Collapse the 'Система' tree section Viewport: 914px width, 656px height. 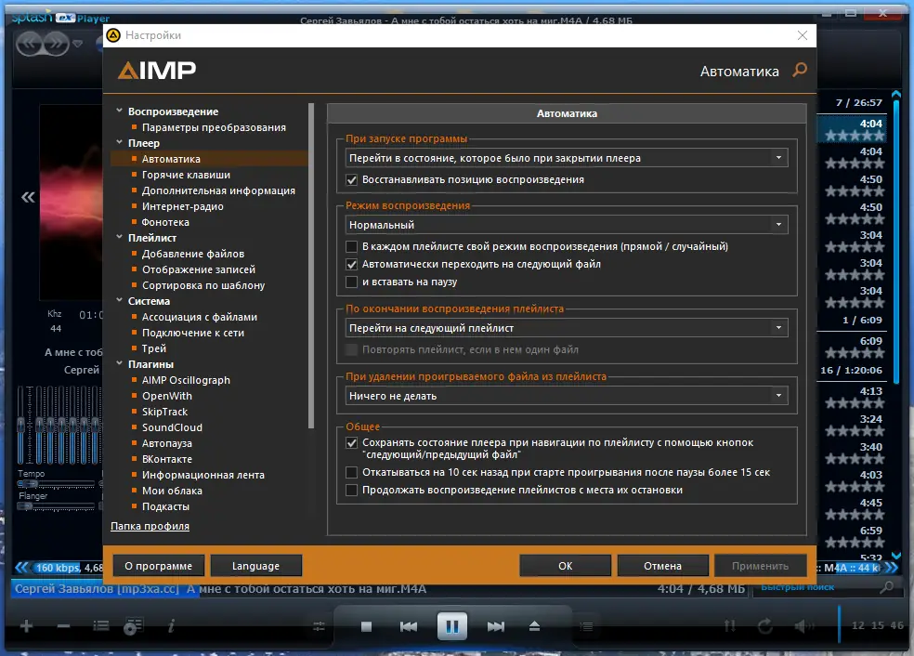(120, 301)
